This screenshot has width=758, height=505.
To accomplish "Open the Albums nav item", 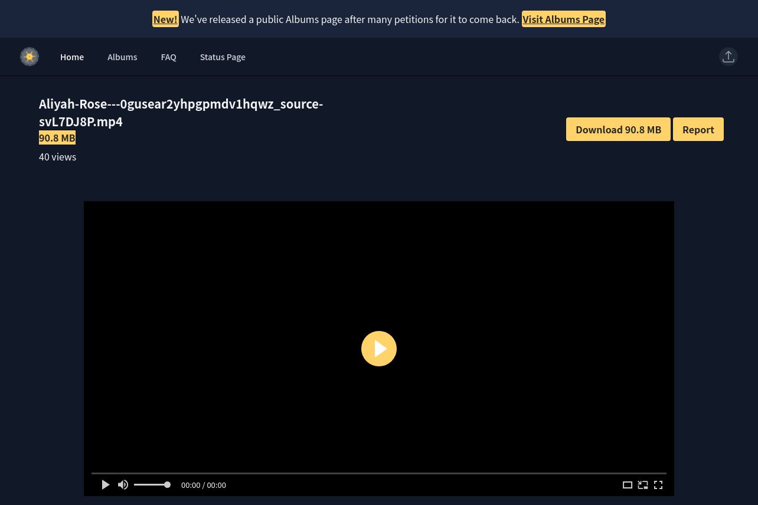I will click(122, 57).
